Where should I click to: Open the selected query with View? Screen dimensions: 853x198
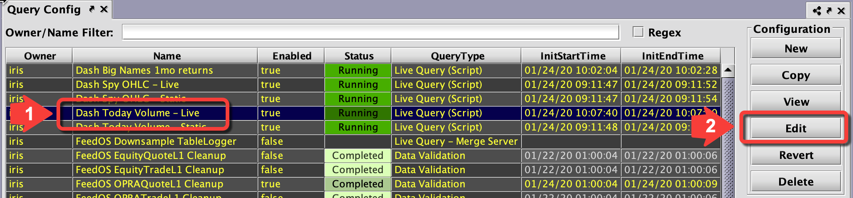tap(796, 102)
